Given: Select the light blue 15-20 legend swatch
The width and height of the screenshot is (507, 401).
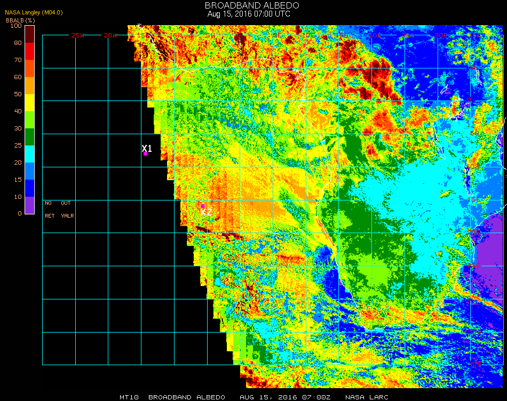Looking at the screenshot, I should pyautogui.click(x=29, y=171).
